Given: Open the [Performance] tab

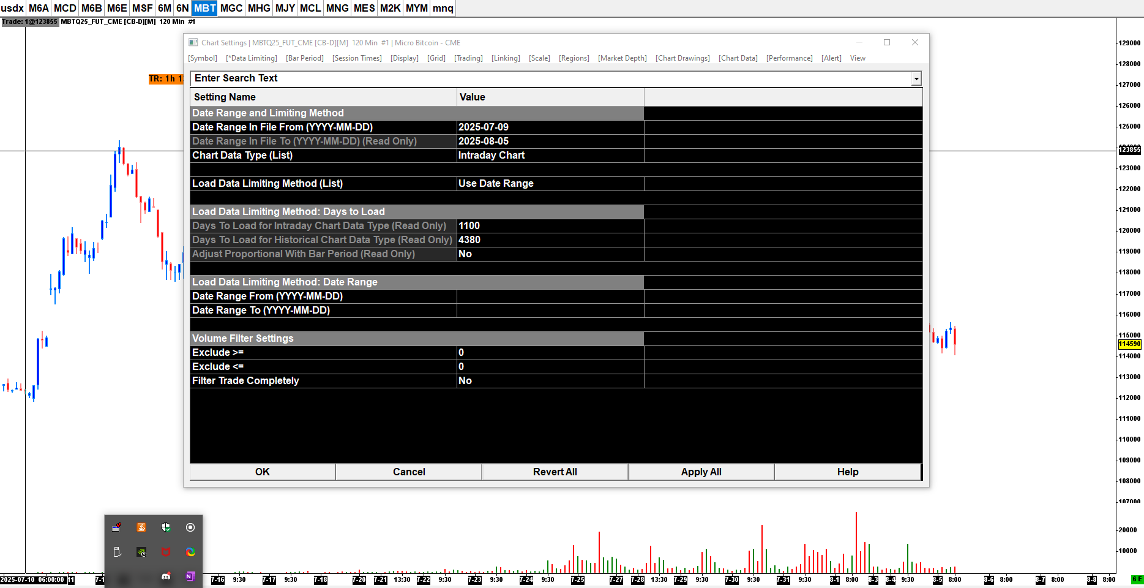Looking at the screenshot, I should click(790, 58).
